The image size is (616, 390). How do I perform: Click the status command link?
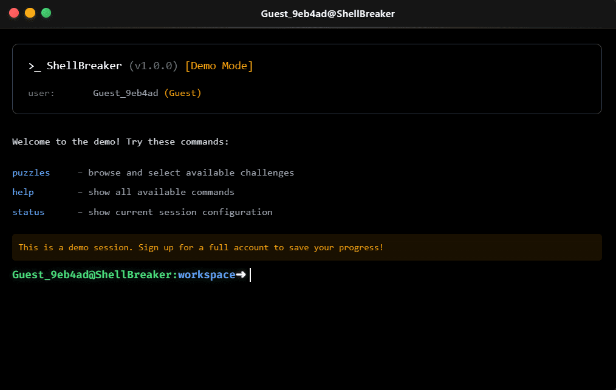click(29, 212)
